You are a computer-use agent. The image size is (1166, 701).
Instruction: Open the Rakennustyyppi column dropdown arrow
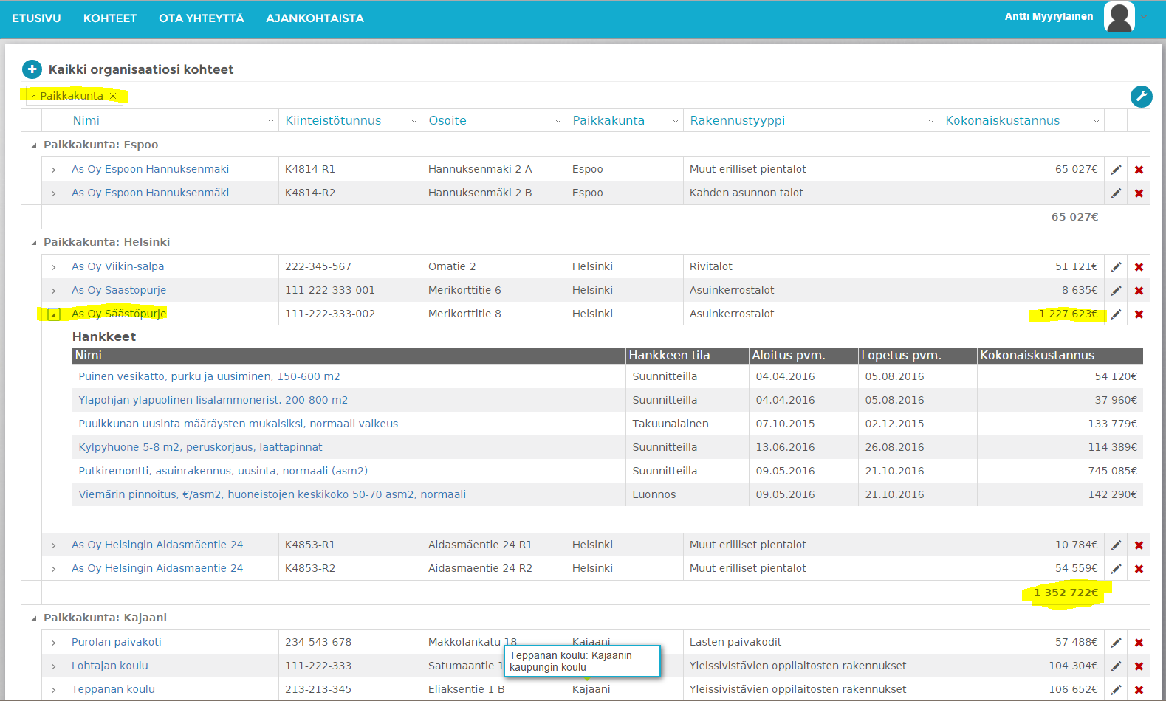click(x=930, y=121)
